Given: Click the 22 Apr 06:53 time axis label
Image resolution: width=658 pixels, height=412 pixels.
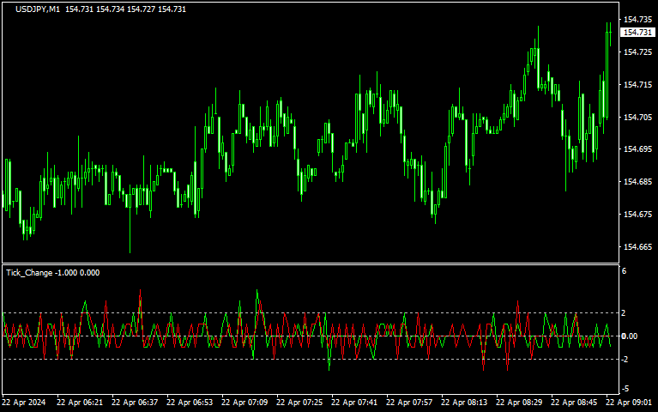Looking at the screenshot, I should coord(190,403).
